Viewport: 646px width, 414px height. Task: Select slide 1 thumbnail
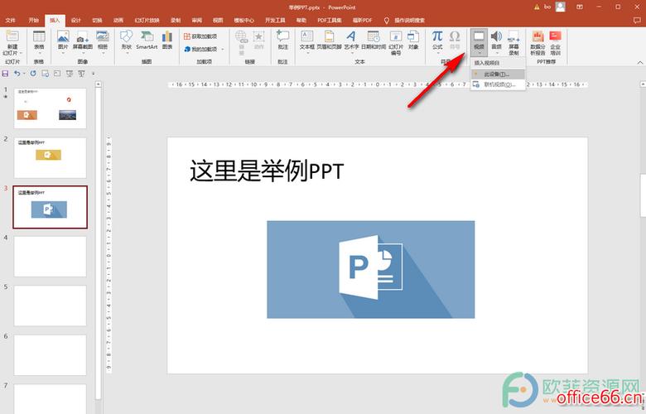point(51,108)
